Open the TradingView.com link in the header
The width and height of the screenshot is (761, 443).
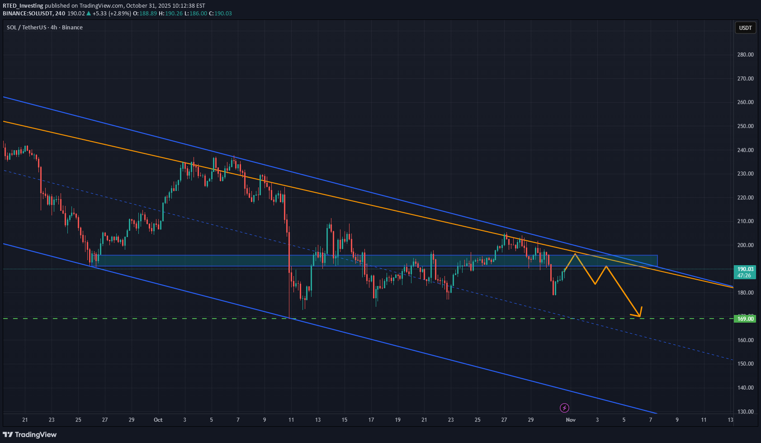click(x=100, y=6)
